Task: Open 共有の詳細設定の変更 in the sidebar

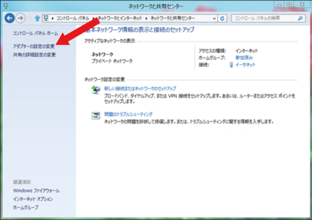Action: coord(35,54)
